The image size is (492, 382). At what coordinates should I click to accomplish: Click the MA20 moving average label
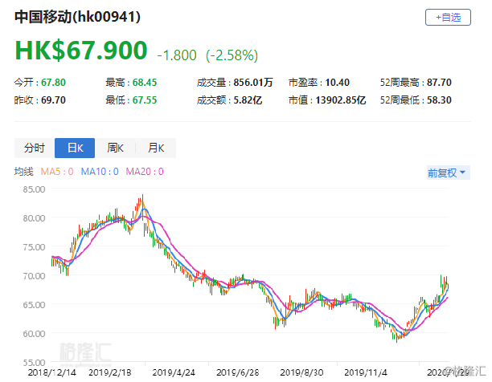click(145, 172)
